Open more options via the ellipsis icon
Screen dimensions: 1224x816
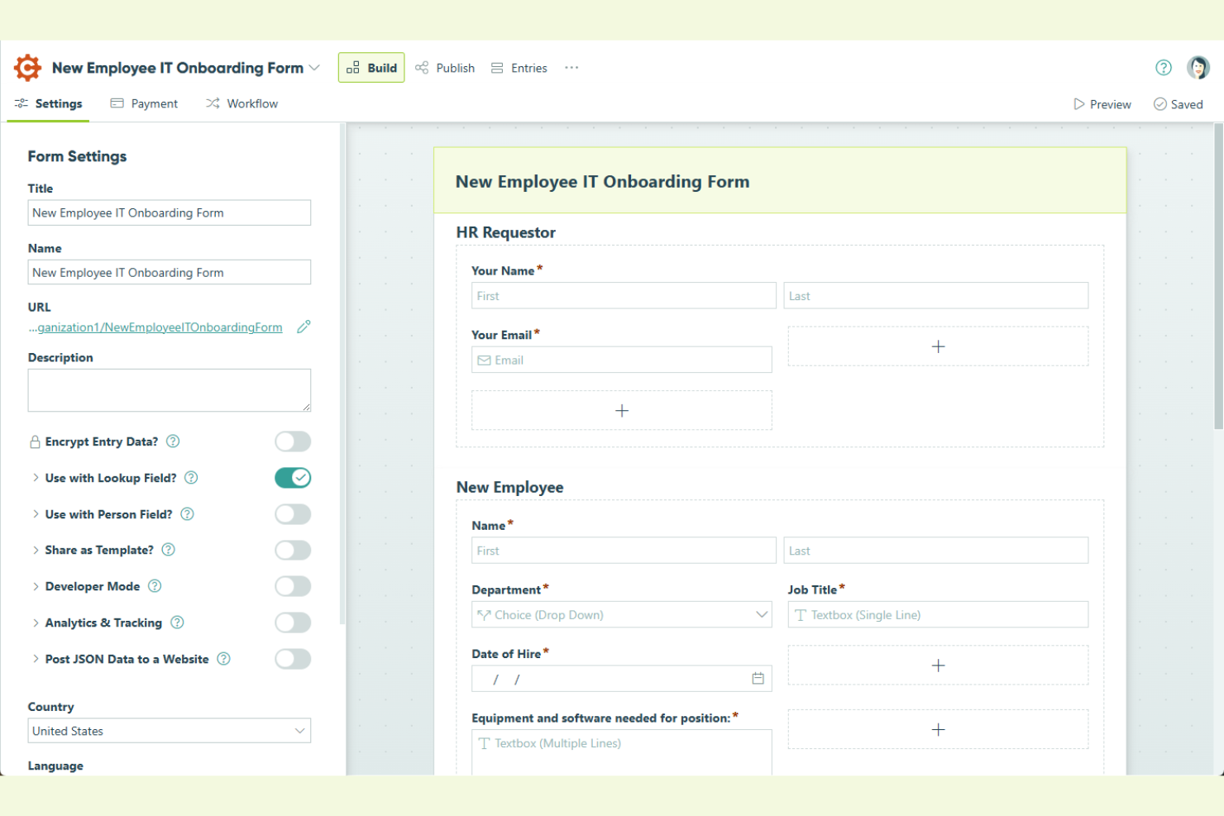(571, 68)
